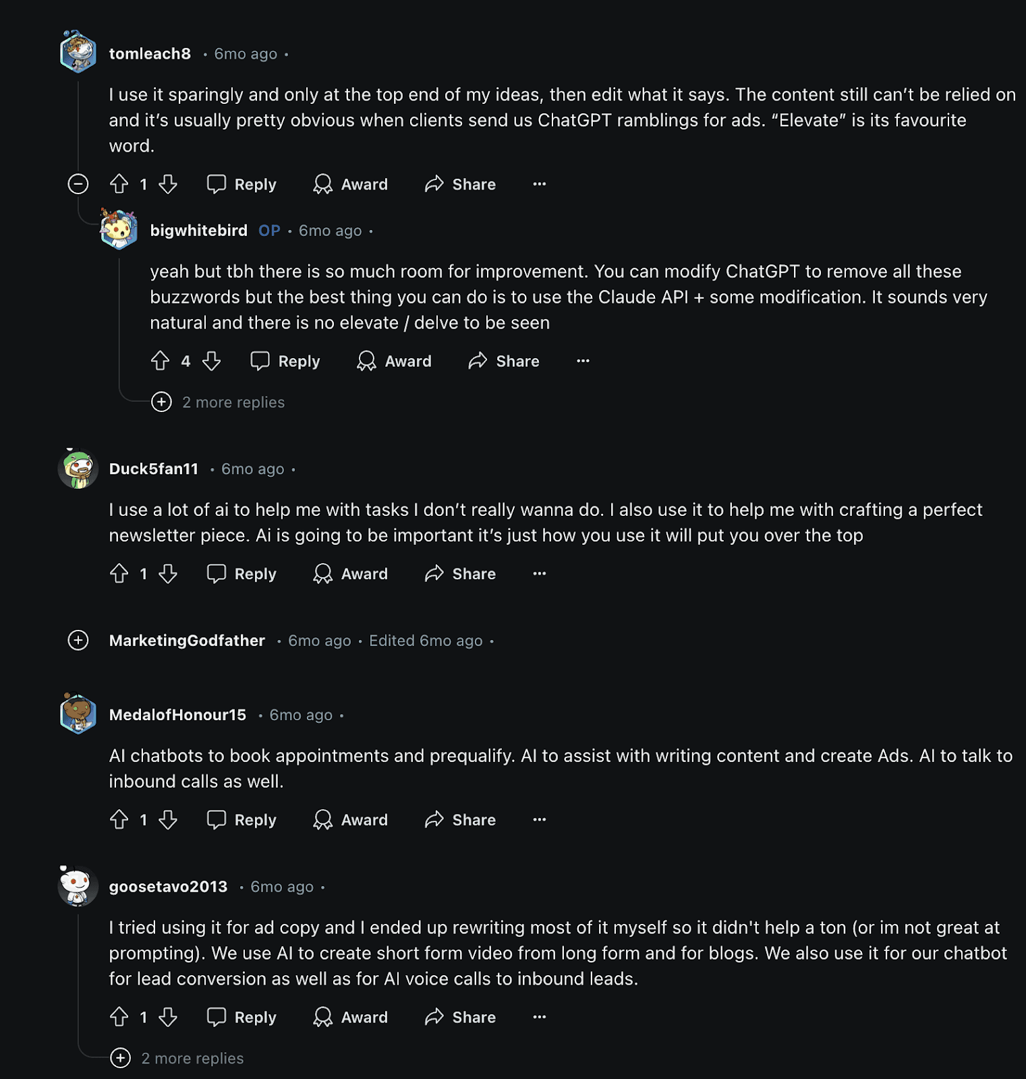The image size is (1026, 1079).
Task: Expand 2 more replies under bigwhitebird
Action: [x=219, y=403]
